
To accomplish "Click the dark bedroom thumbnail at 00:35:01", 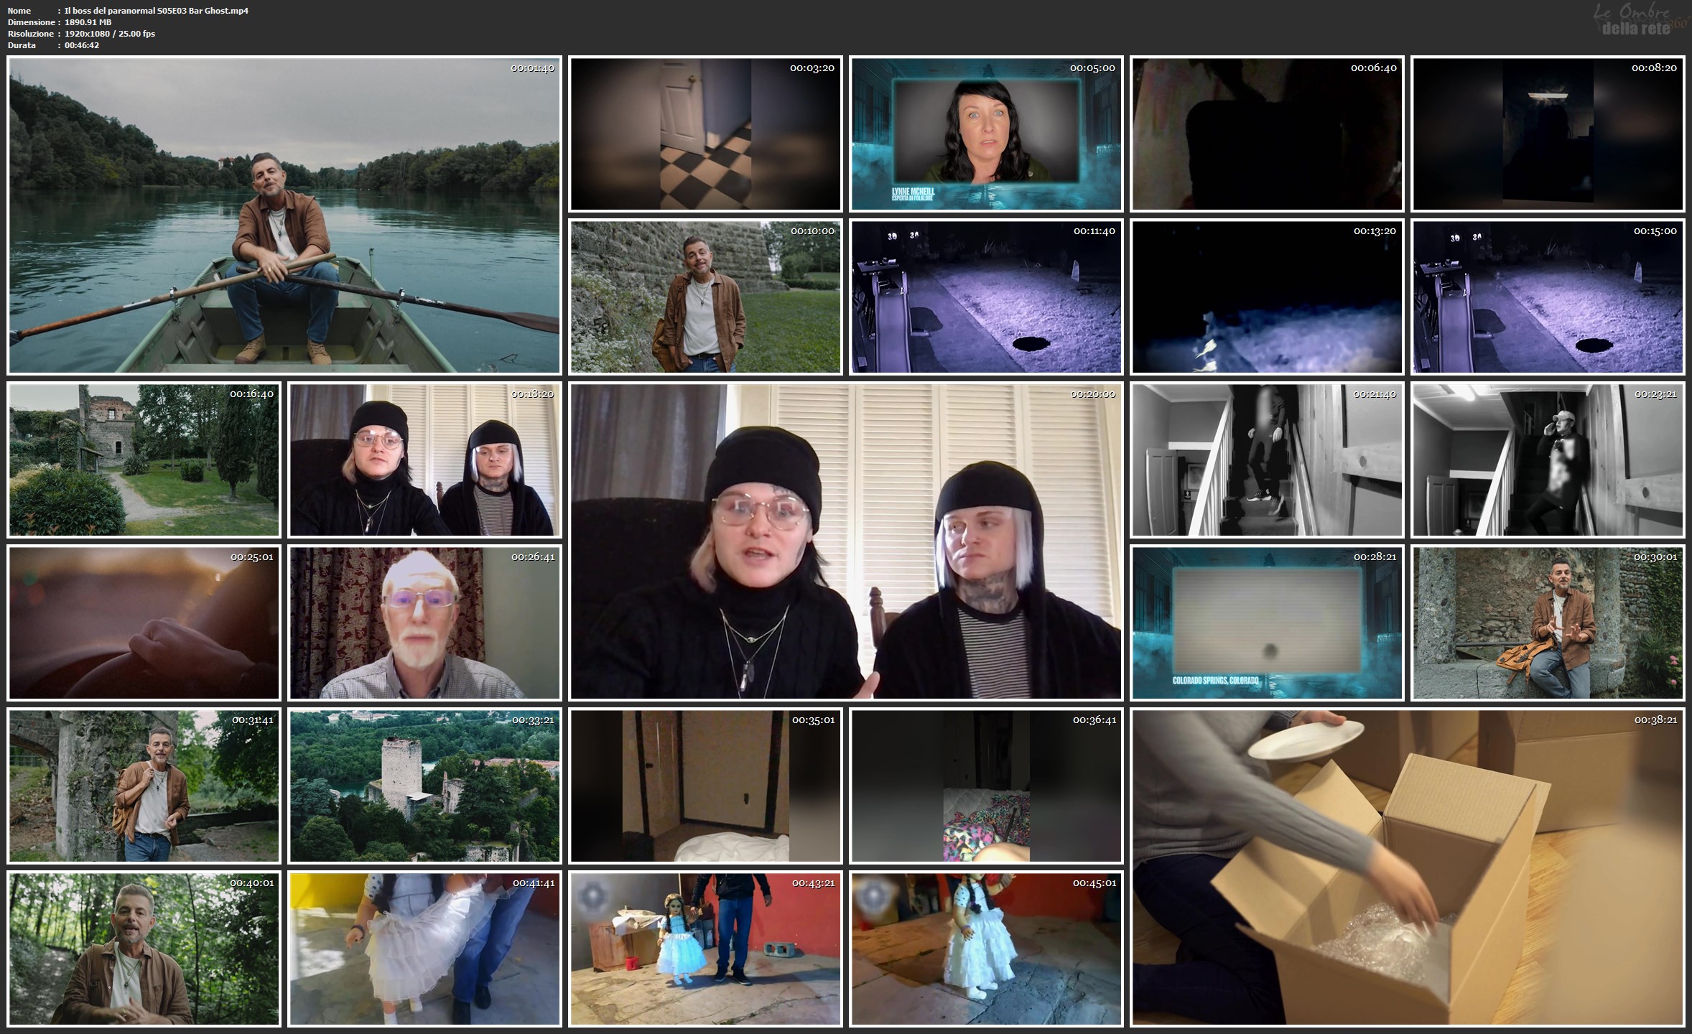I will click(x=705, y=786).
